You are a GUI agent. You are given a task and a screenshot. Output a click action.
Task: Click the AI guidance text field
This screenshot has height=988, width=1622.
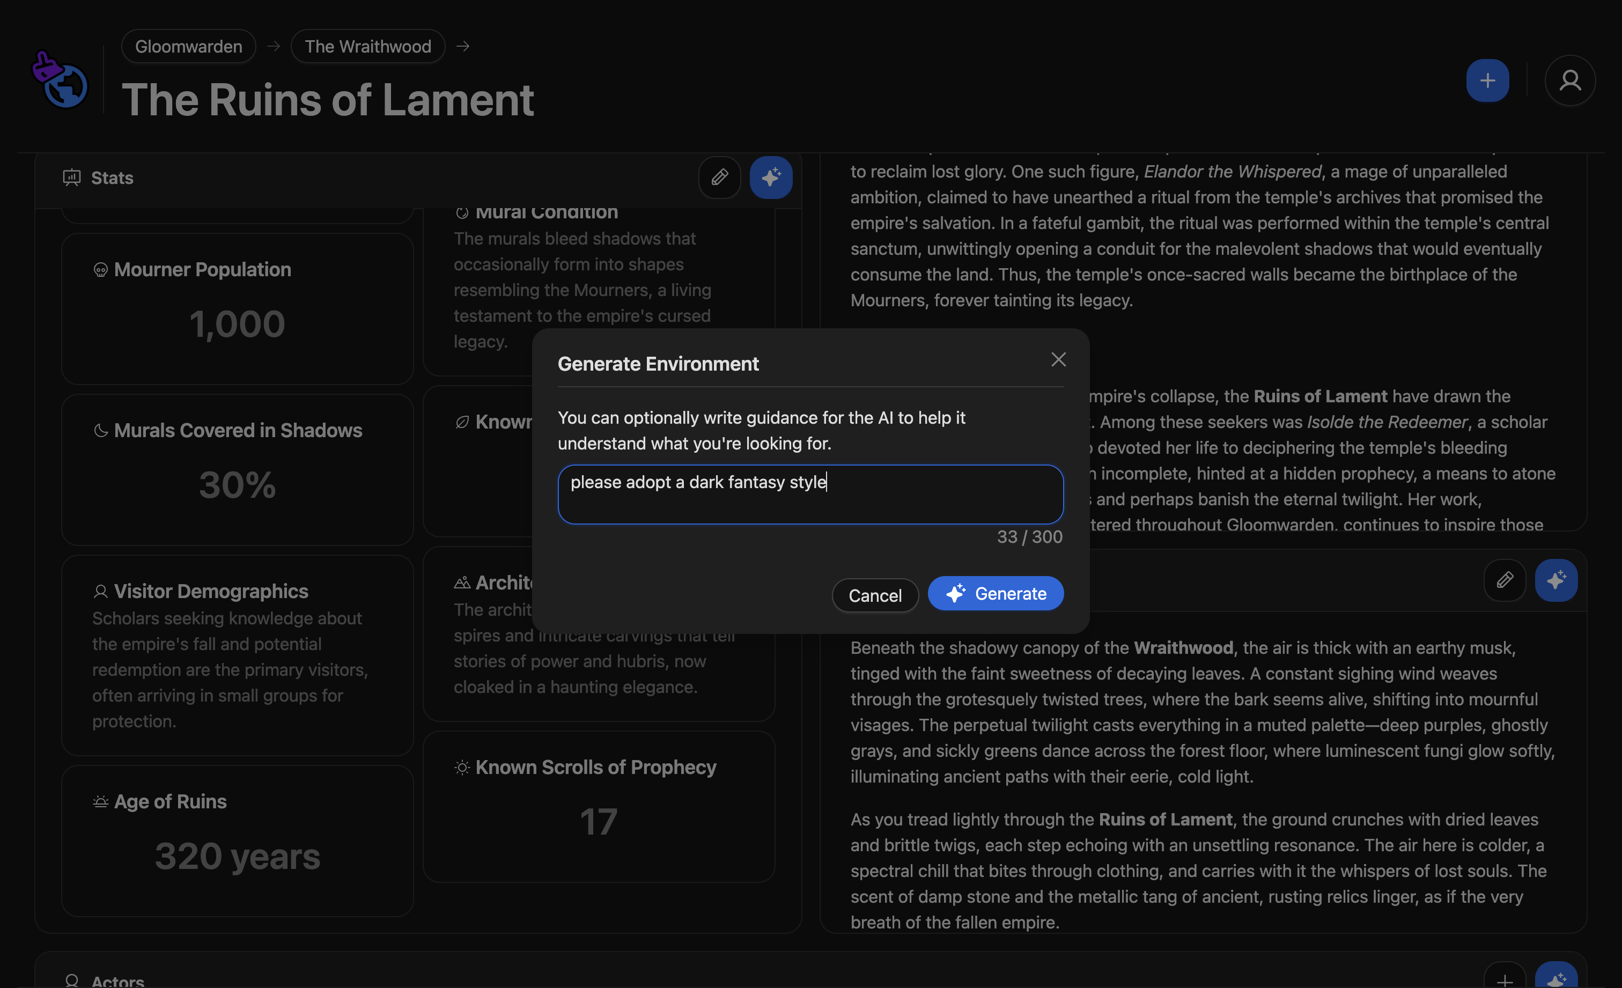(x=810, y=495)
